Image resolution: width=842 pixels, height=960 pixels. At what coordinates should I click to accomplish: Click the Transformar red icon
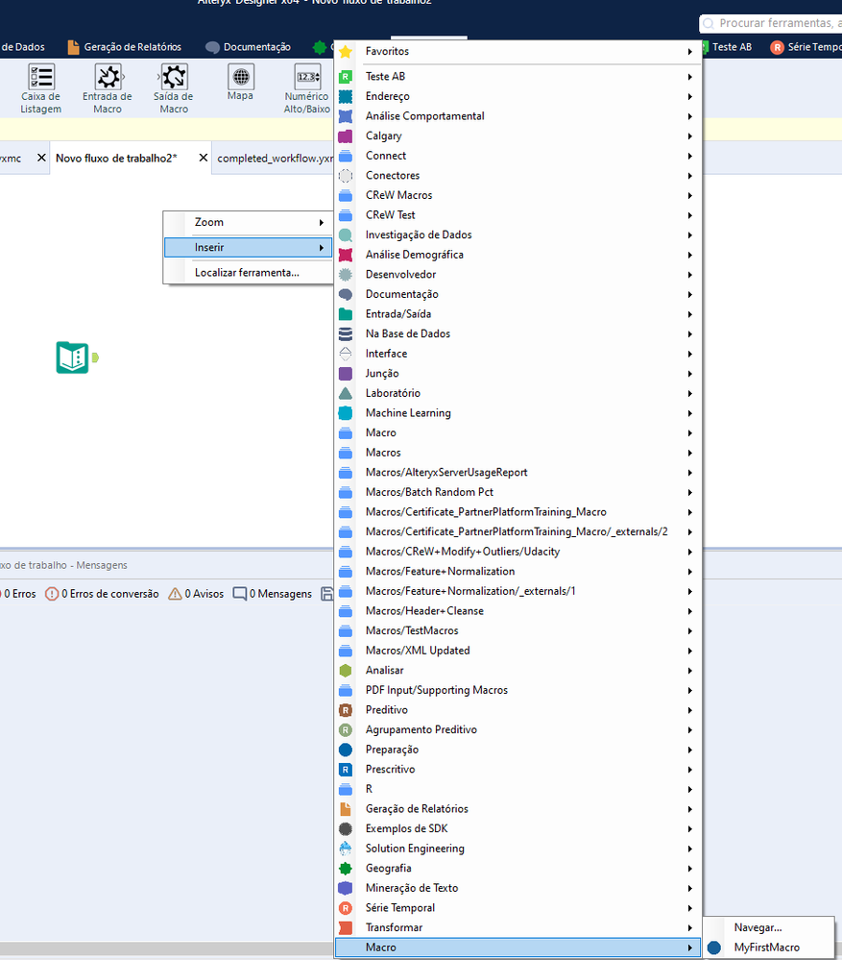[346, 927]
